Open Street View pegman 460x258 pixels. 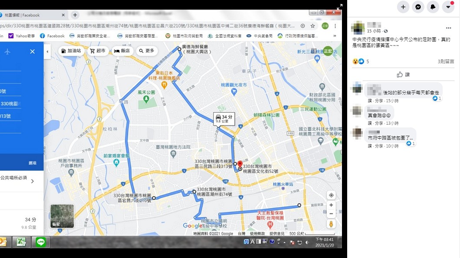click(331, 224)
